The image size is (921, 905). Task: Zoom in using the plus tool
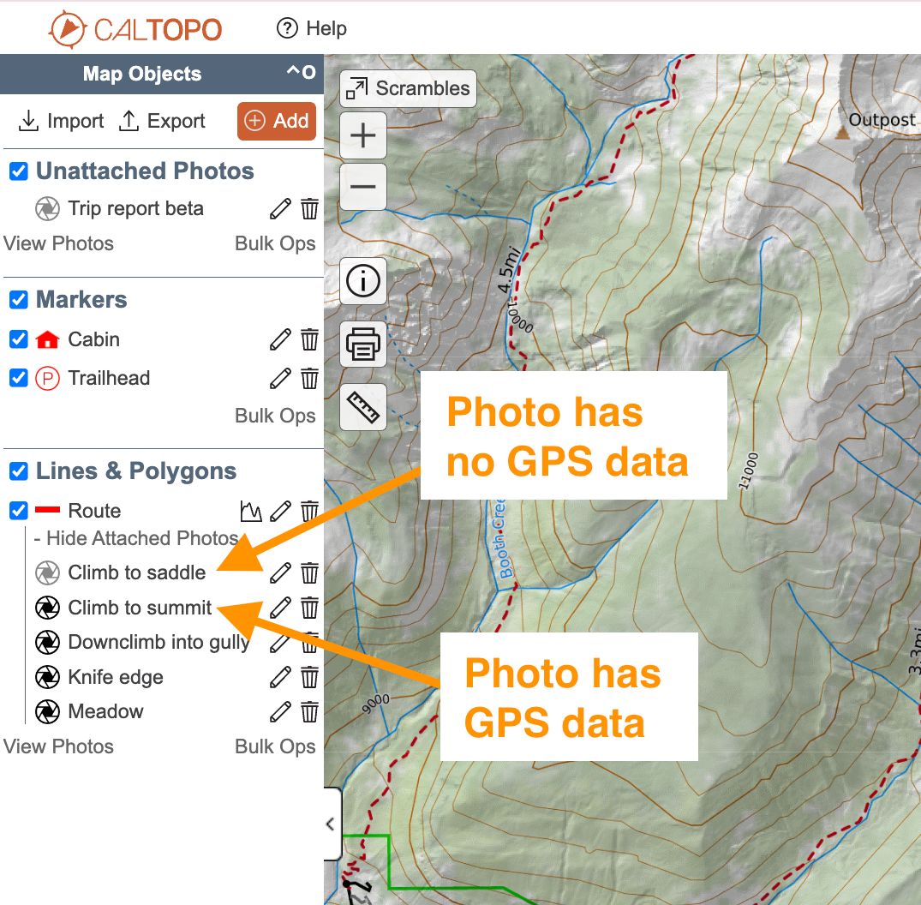point(362,135)
